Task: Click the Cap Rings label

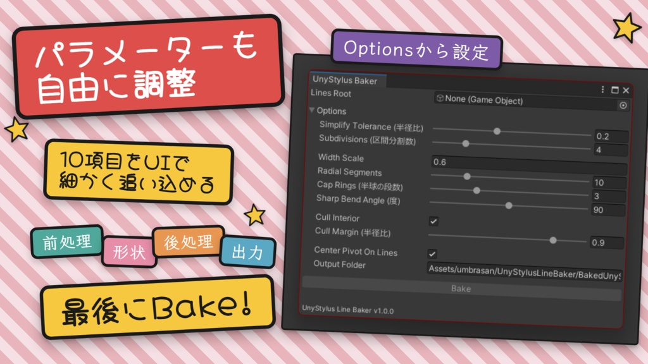Action: pyautogui.click(x=360, y=186)
